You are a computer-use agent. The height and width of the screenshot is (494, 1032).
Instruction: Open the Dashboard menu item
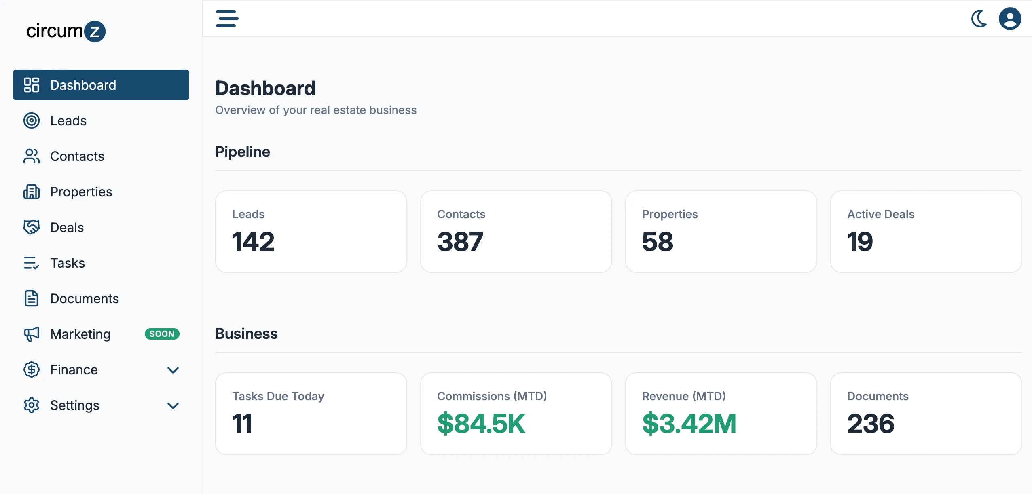tap(101, 85)
